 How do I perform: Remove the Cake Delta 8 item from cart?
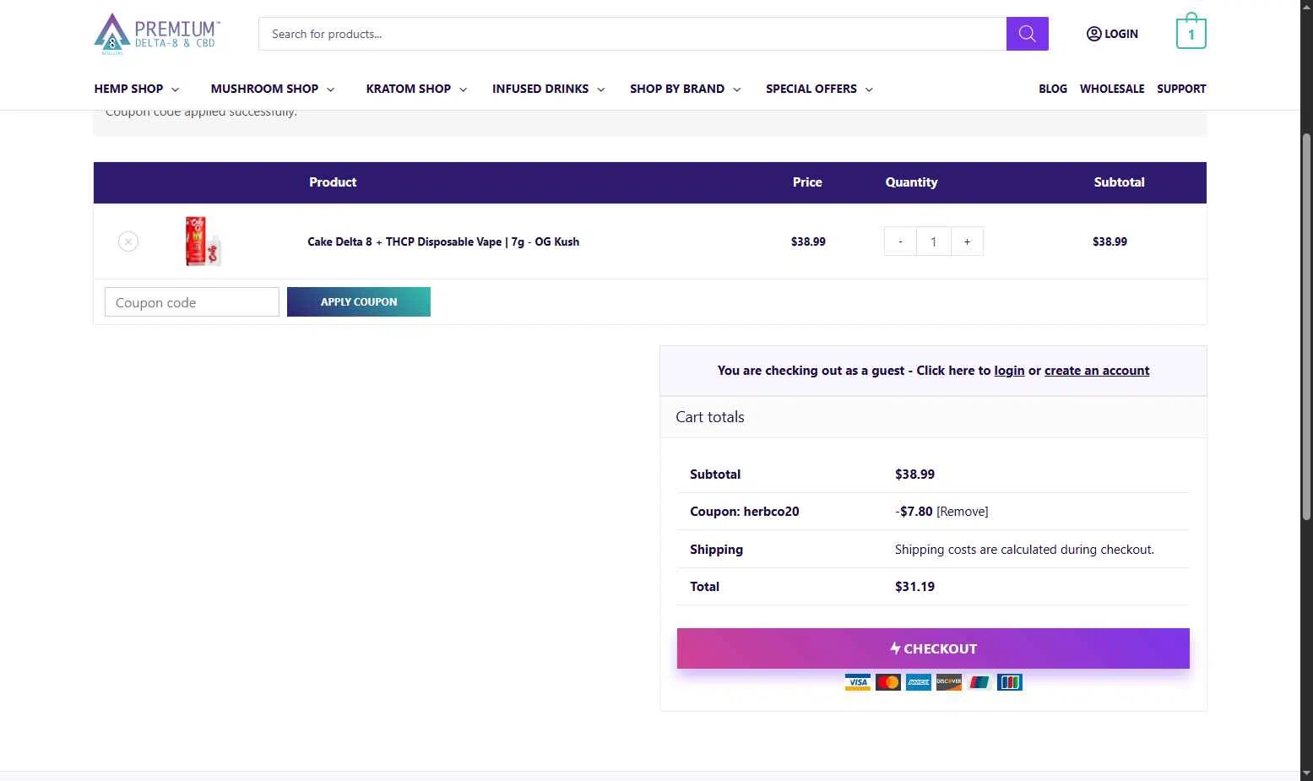[128, 241]
